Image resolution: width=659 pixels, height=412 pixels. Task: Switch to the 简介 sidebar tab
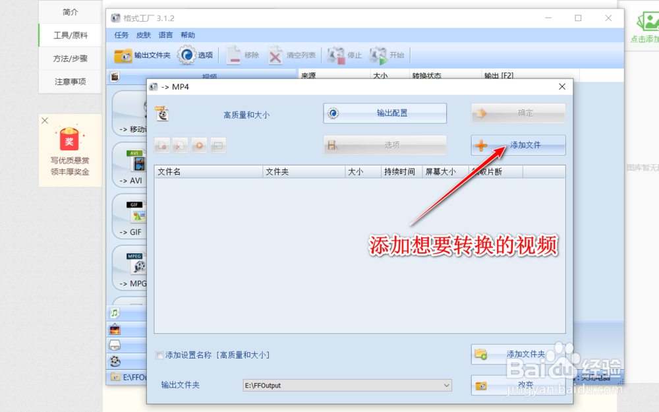[x=71, y=12]
